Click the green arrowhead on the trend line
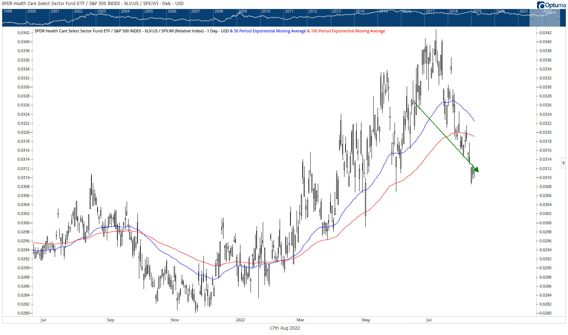The width and height of the screenshot is (568, 335). pos(475,169)
